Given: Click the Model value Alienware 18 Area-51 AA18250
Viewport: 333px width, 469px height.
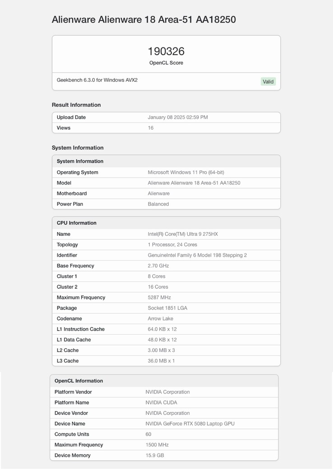Looking at the screenshot, I should tap(194, 183).
